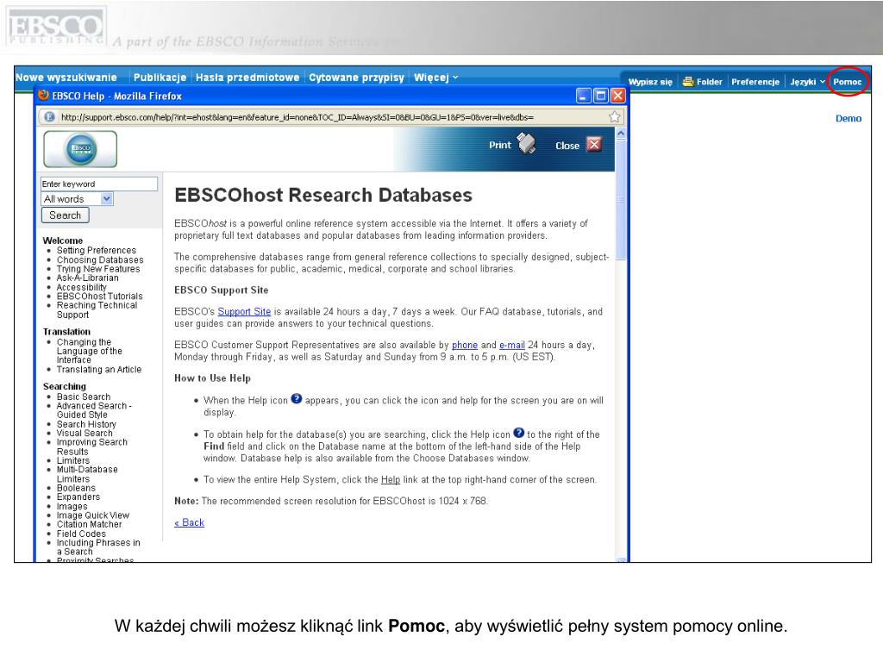Open Multi-Database Limiters topic
Screen dimensions: 883x662
click(x=87, y=474)
